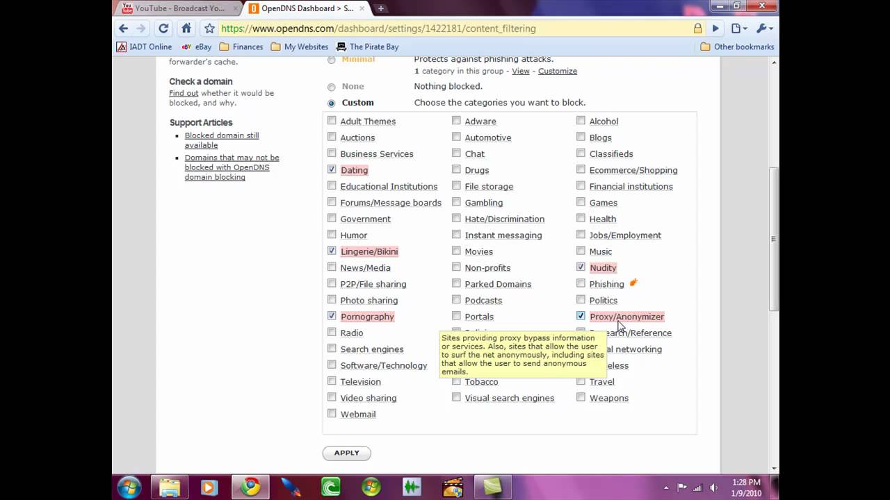Open the network signal tray icon
890x500 pixels.
click(697, 487)
